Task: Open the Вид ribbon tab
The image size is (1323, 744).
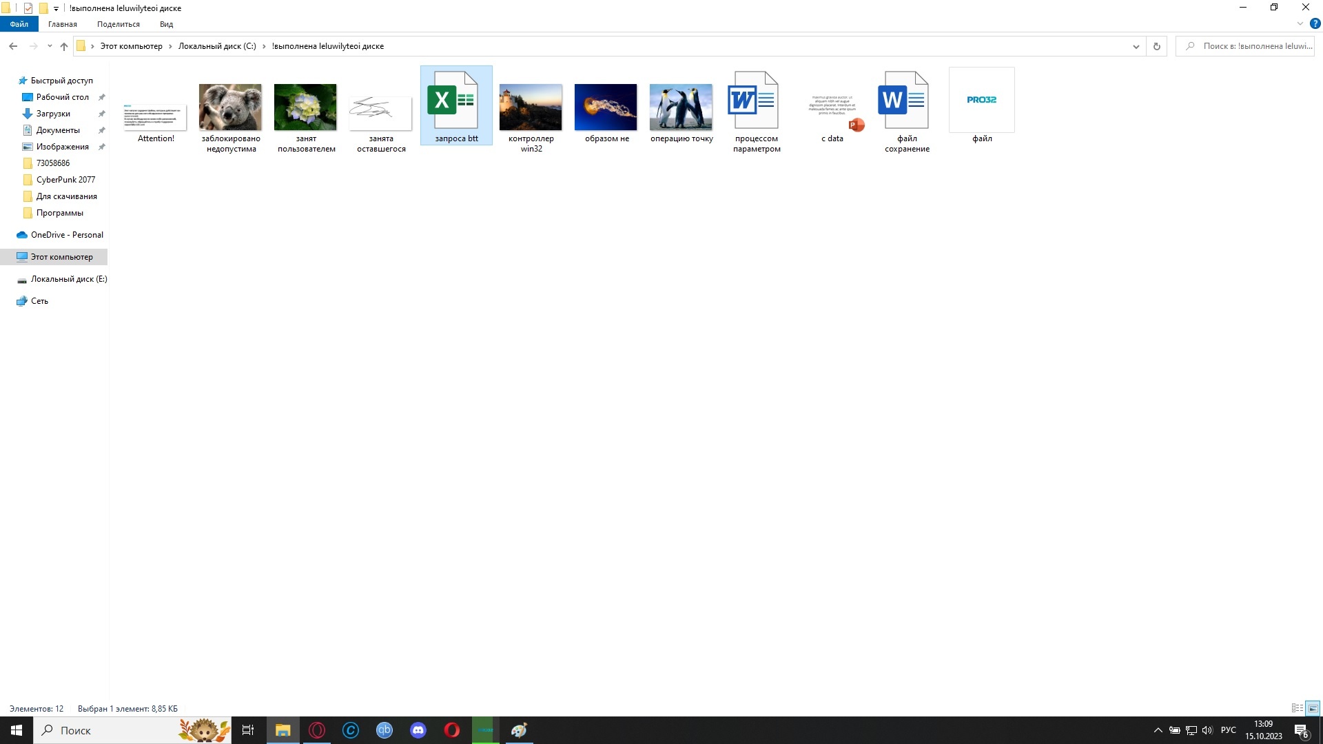Action: [x=166, y=24]
